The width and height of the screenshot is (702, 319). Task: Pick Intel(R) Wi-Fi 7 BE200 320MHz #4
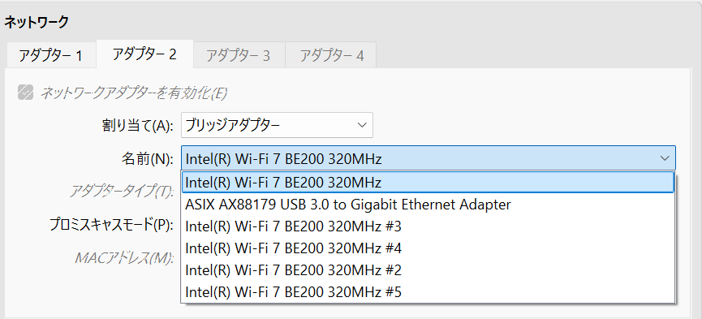click(428, 248)
